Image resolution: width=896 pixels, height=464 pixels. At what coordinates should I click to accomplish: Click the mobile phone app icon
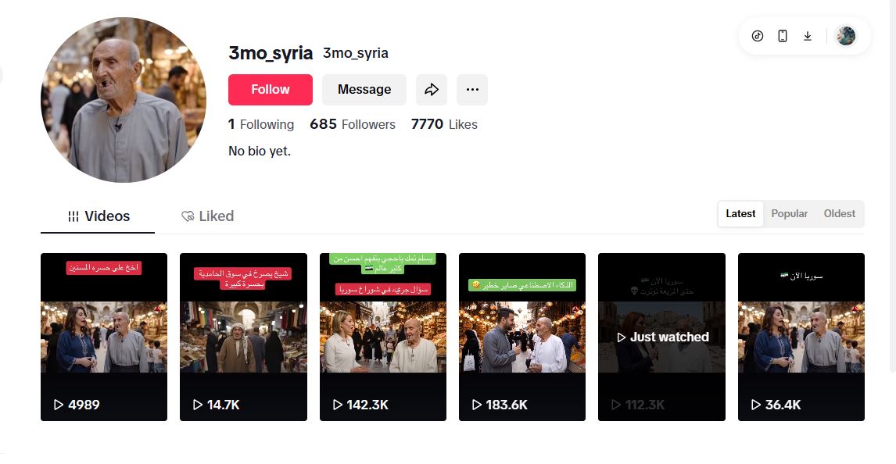(x=783, y=36)
